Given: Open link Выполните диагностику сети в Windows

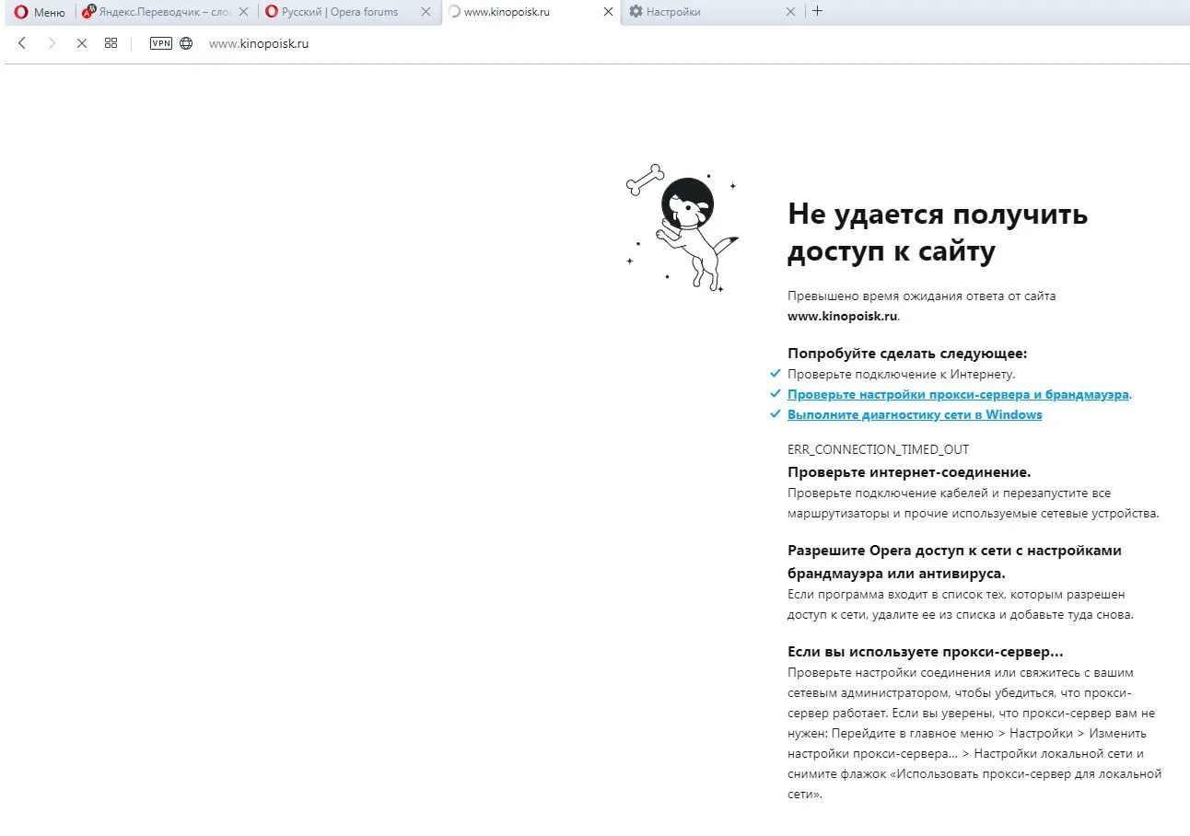Looking at the screenshot, I should [x=915, y=414].
